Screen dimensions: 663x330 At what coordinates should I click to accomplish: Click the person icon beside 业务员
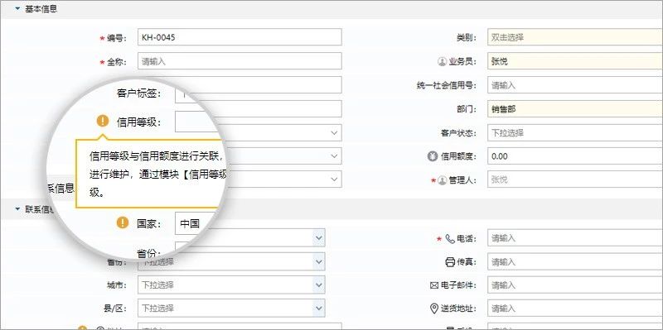pyautogui.click(x=442, y=61)
